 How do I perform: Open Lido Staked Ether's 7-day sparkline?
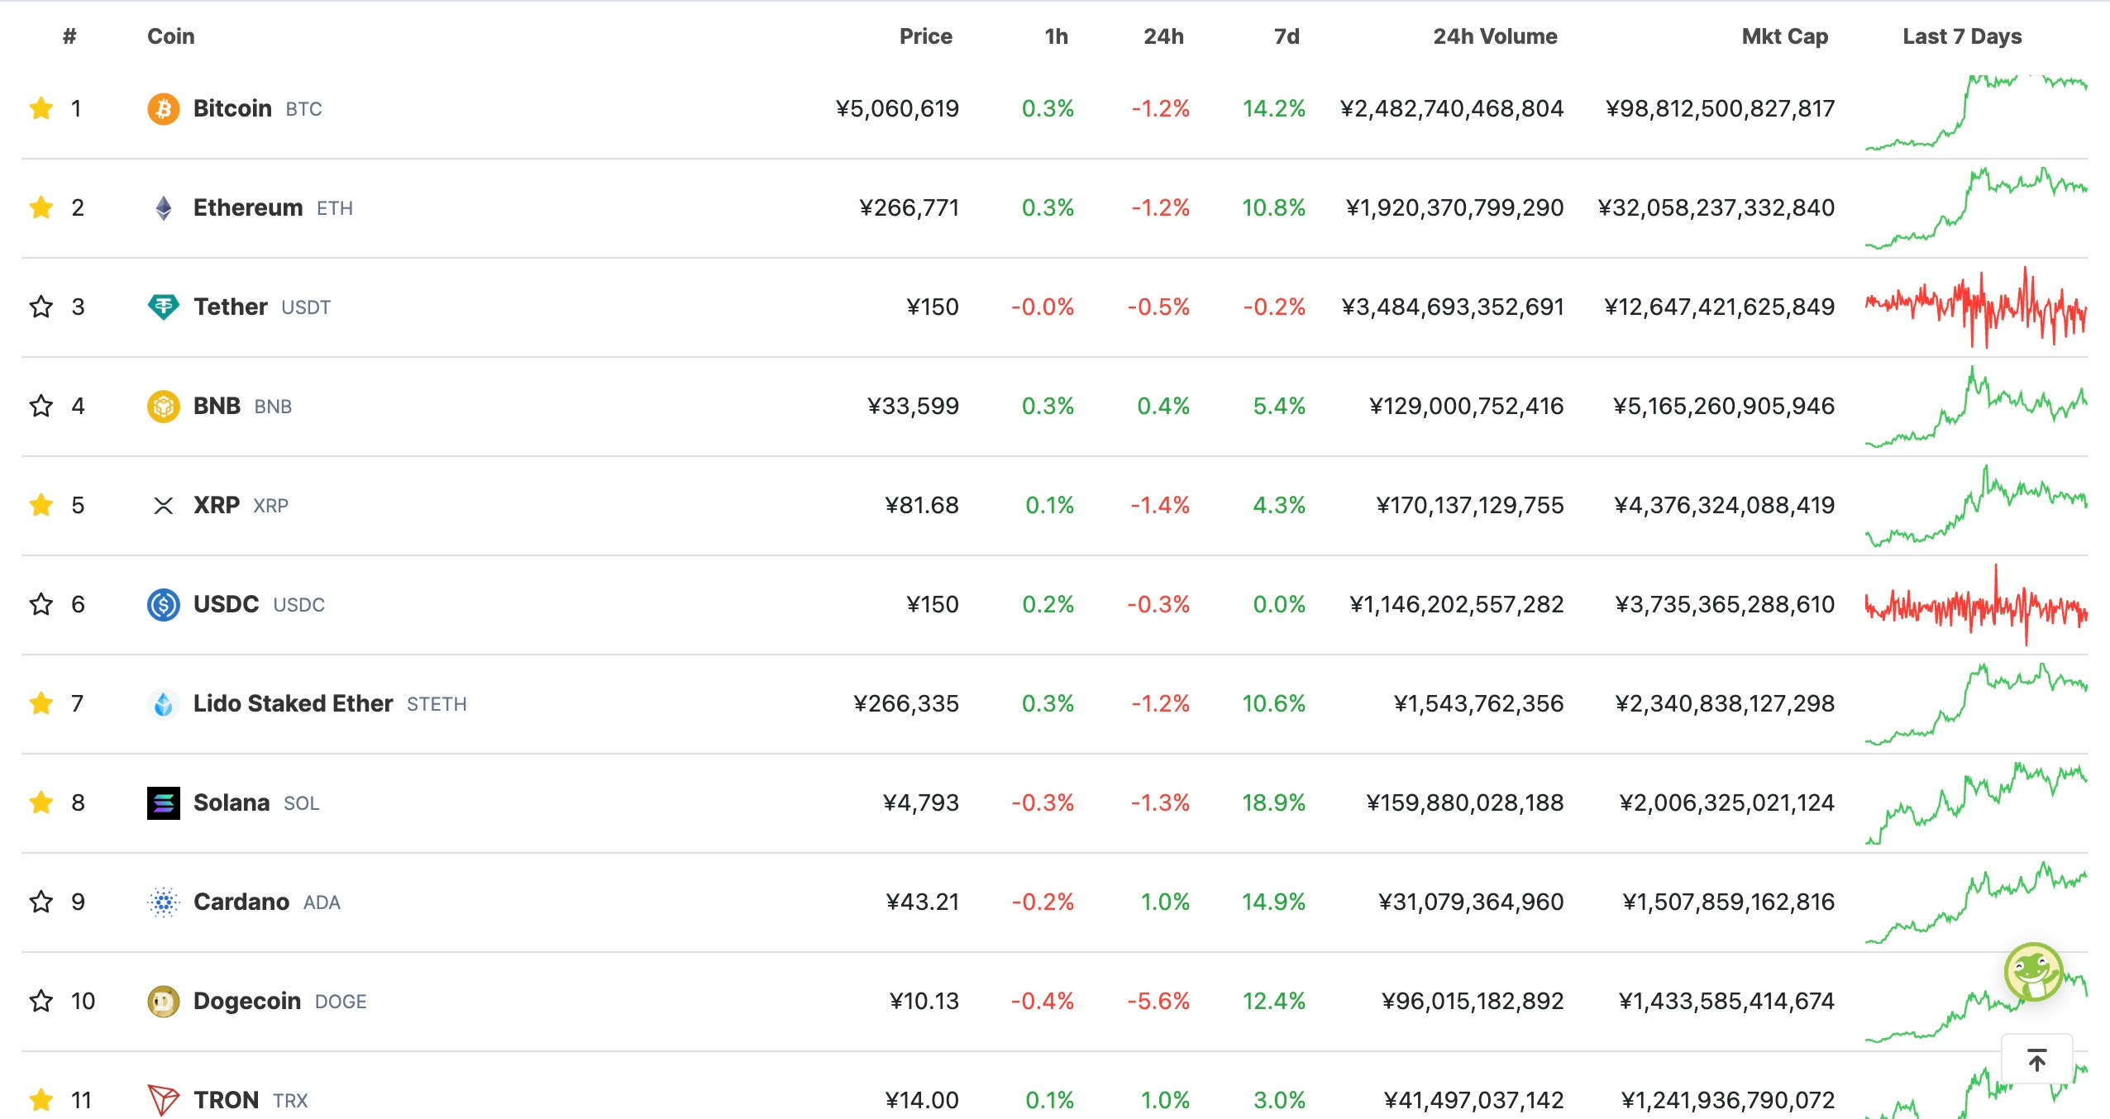click(x=1976, y=703)
